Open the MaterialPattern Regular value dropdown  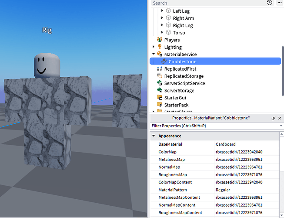click(x=246, y=190)
